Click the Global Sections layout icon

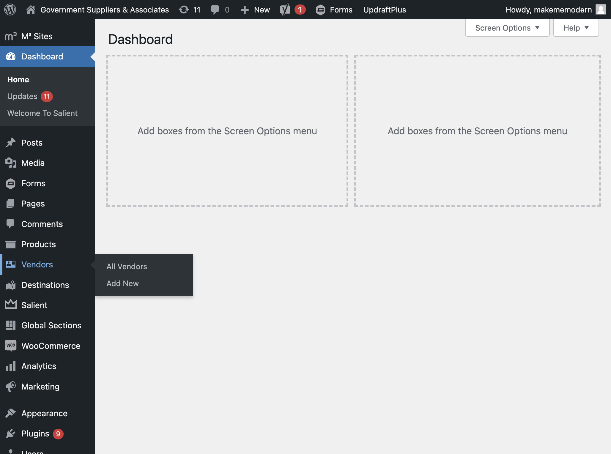click(x=11, y=325)
